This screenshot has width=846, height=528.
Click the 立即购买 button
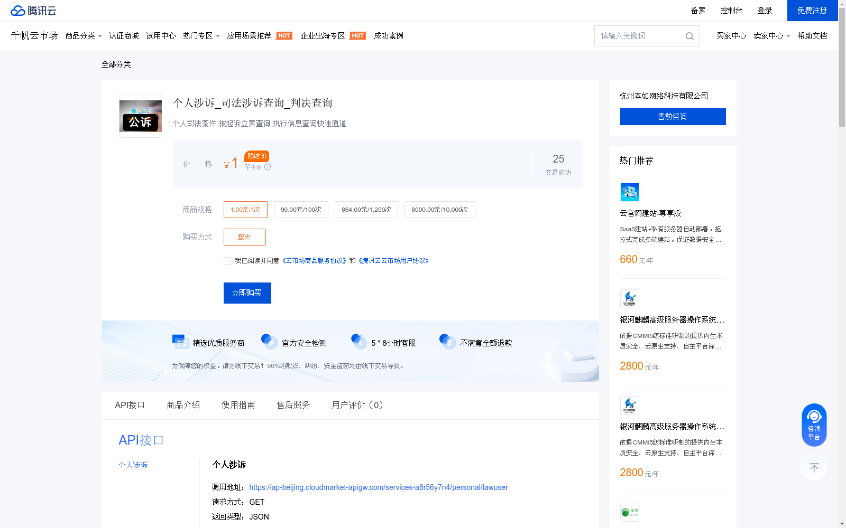click(x=247, y=293)
